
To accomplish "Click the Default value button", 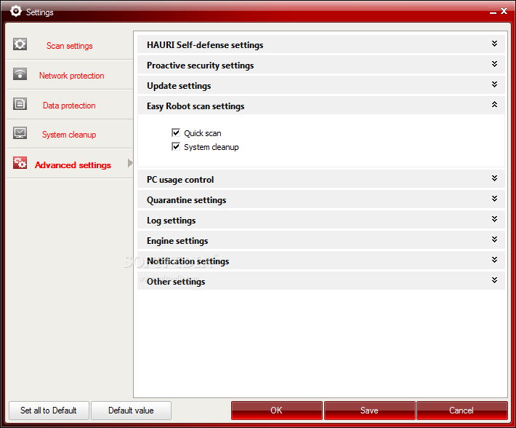I will [x=131, y=411].
